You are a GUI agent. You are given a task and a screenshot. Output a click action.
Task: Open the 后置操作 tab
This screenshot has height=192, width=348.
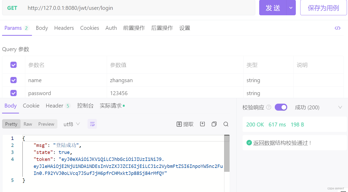click(162, 28)
